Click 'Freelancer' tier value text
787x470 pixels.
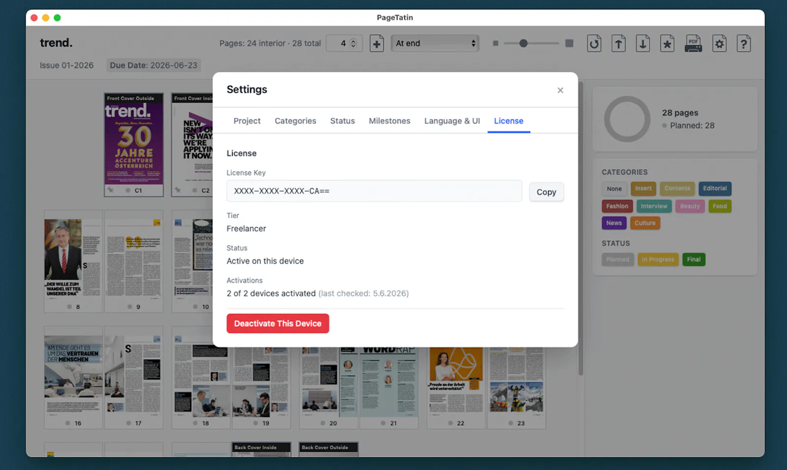pos(246,228)
